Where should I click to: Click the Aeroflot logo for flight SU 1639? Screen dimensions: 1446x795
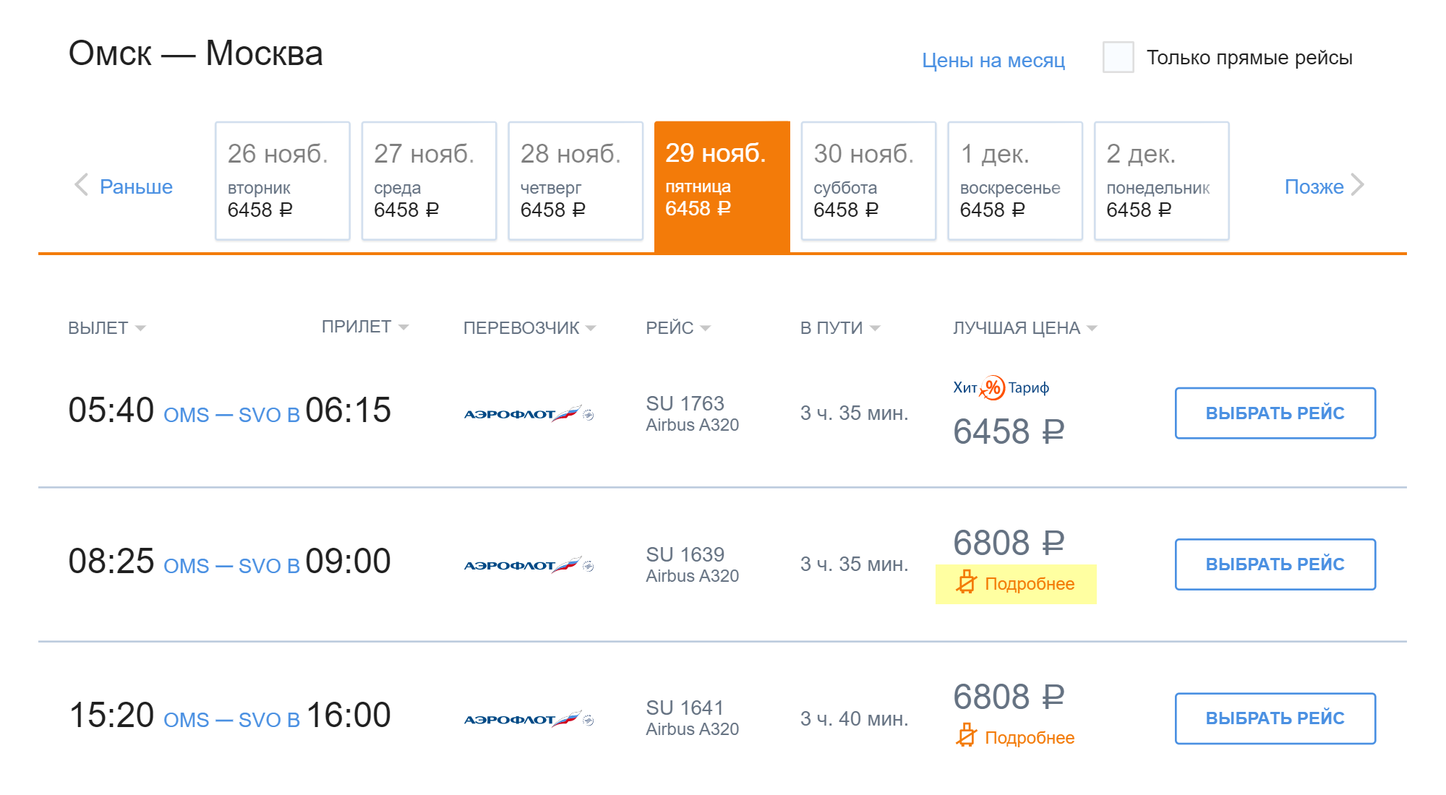529,564
